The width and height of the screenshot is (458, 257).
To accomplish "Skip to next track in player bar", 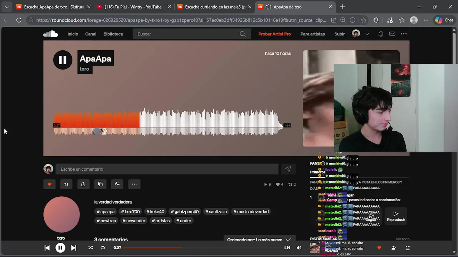I will [73, 248].
